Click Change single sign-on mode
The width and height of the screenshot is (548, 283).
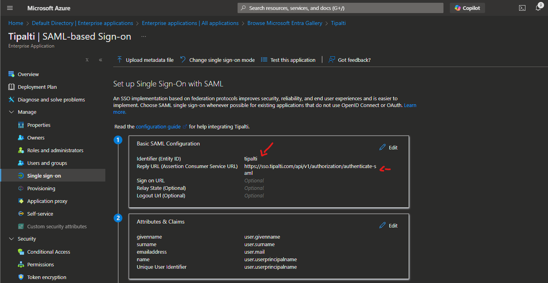(217, 60)
